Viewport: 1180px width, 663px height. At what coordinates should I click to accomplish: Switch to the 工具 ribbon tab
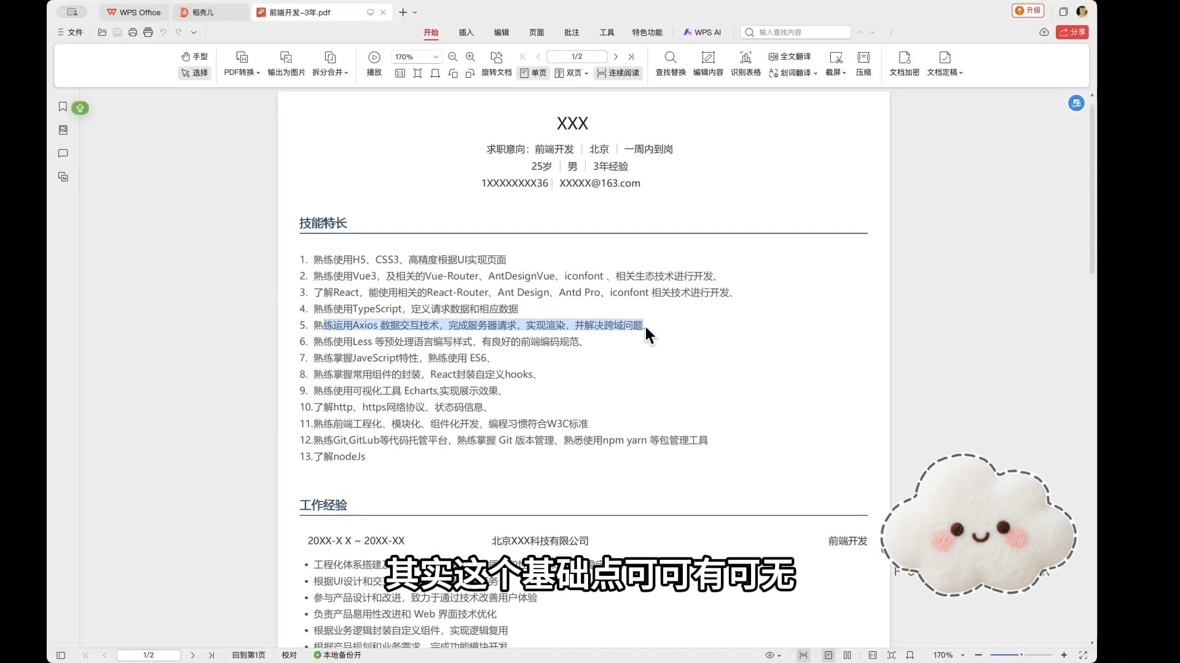[607, 33]
